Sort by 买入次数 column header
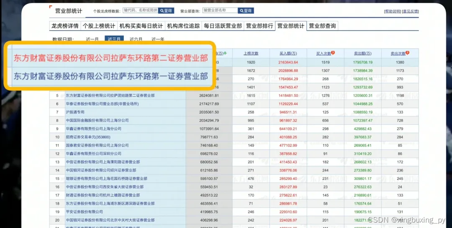Viewport: 452px width, 228px height. (324, 53)
